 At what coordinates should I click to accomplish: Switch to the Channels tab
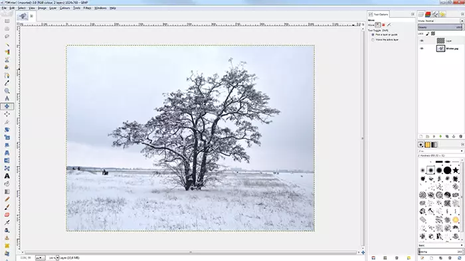coord(428,14)
